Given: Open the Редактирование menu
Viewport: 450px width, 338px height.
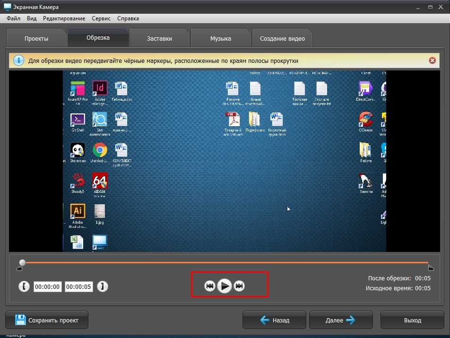Looking at the screenshot, I should tap(64, 18).
